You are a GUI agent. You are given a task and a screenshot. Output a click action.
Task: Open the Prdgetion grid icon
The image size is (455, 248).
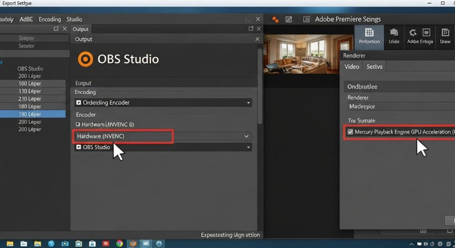tap(369, 32)
